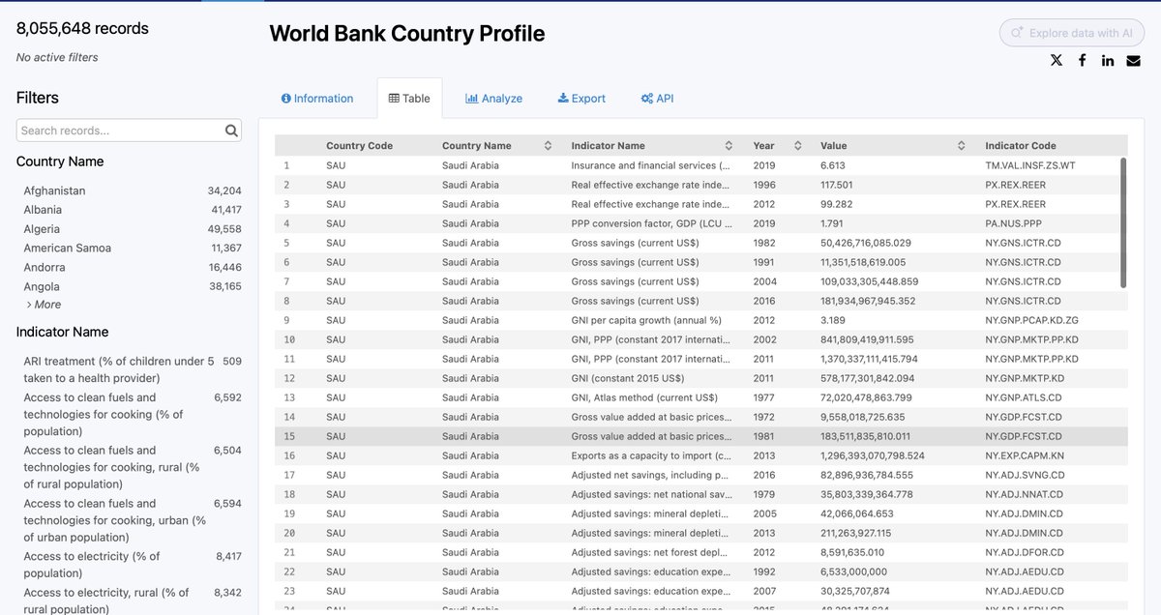
Task: Click inside the Search records field
Action: coord(116,130)
